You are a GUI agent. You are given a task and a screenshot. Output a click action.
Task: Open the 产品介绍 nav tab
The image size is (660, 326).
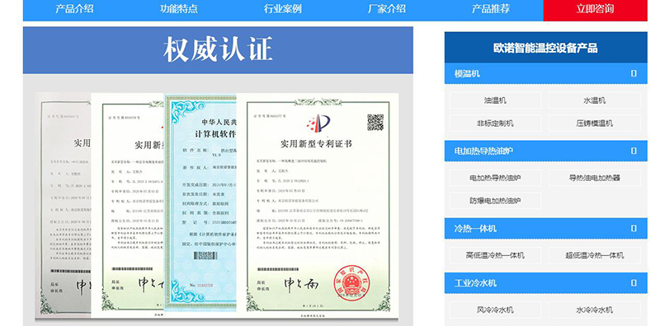coord(74,9)
